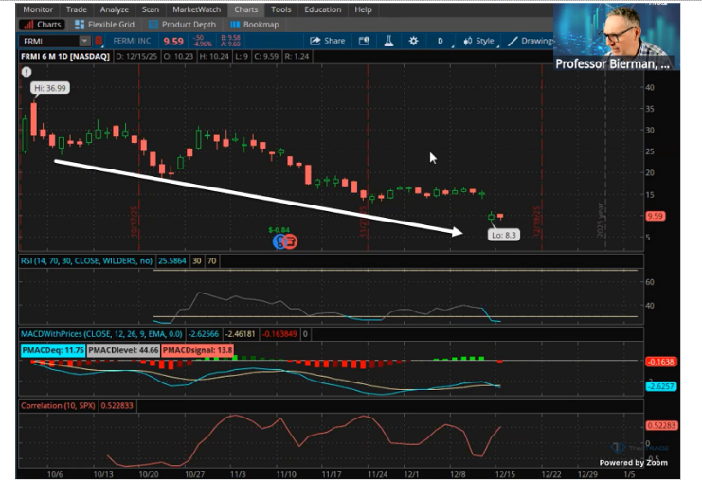Open chart settings gear icon
Image resolution: width=702 pixels, height=498 pixels.
(413, 42)
